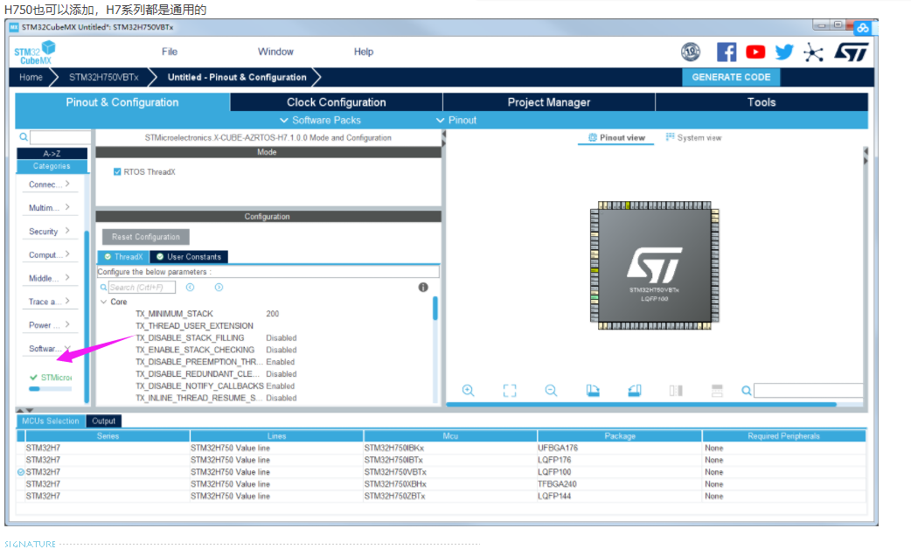The height and width of the screenshot is (556, 911).
Task: Click the STM32H750VBTx breadcrumb
Action: (103, 77)
